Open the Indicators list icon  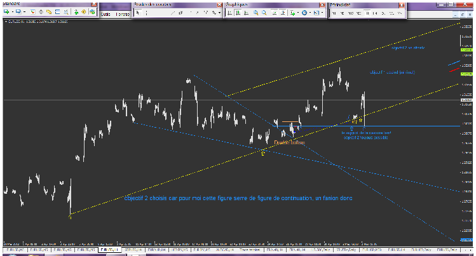click(292, 13)
